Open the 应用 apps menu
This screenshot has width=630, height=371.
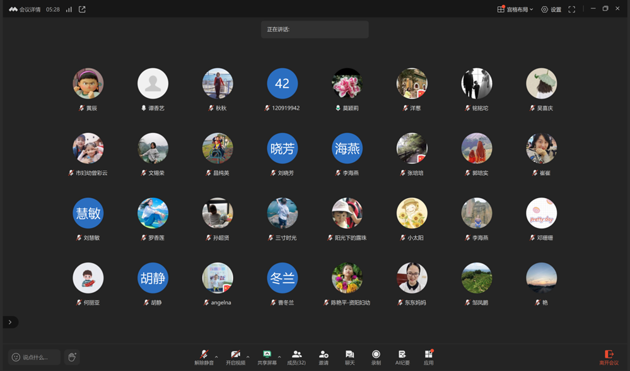click(429, 357)
